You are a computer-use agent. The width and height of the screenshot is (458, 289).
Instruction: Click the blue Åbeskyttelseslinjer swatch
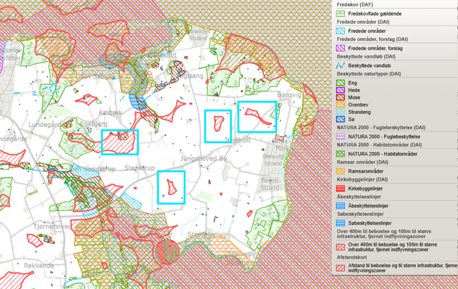[x=340, y=206]
